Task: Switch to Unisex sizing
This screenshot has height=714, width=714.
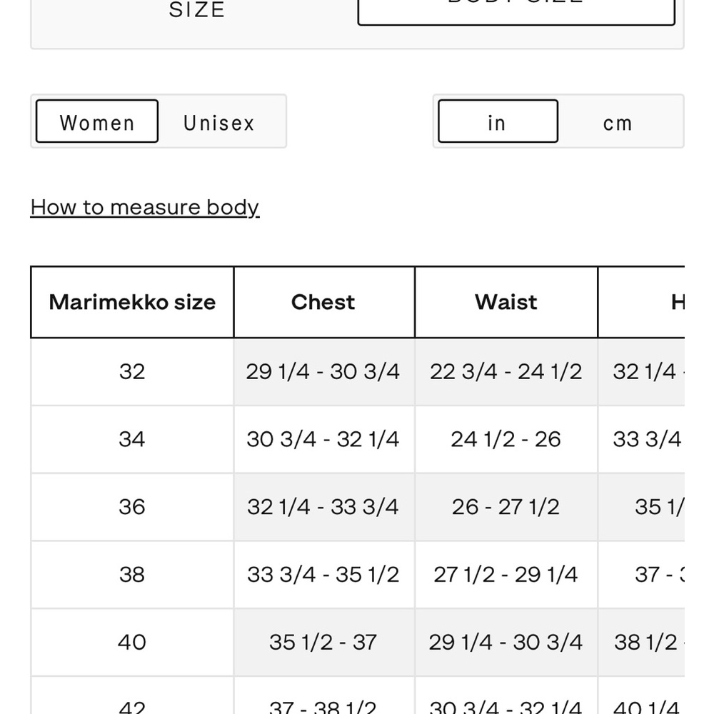Action: point(219,121)
